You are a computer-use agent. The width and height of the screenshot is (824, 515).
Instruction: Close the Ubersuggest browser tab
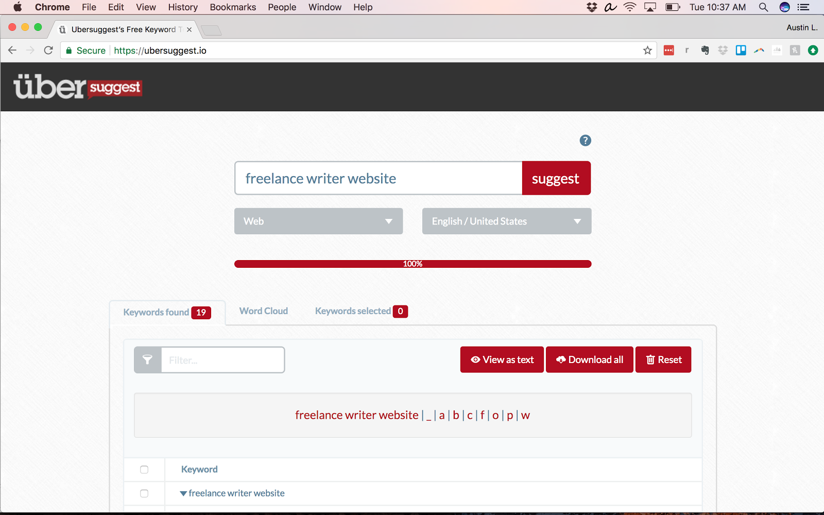click(x=190, y=29)
